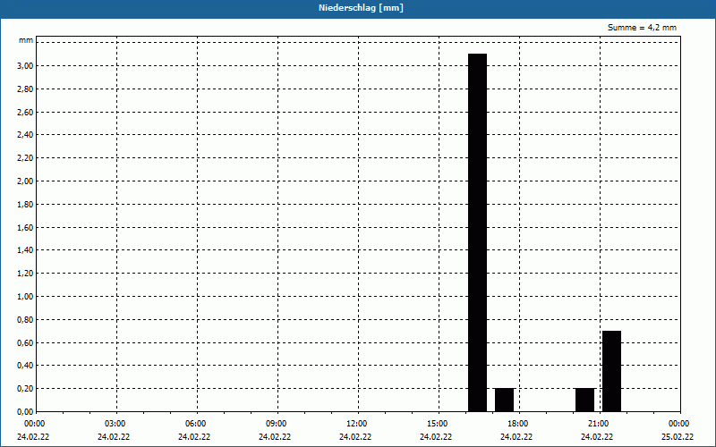Select the 24.02.22 date under 18:00
This screenshot has width=716, height=447.
[516, 437]
